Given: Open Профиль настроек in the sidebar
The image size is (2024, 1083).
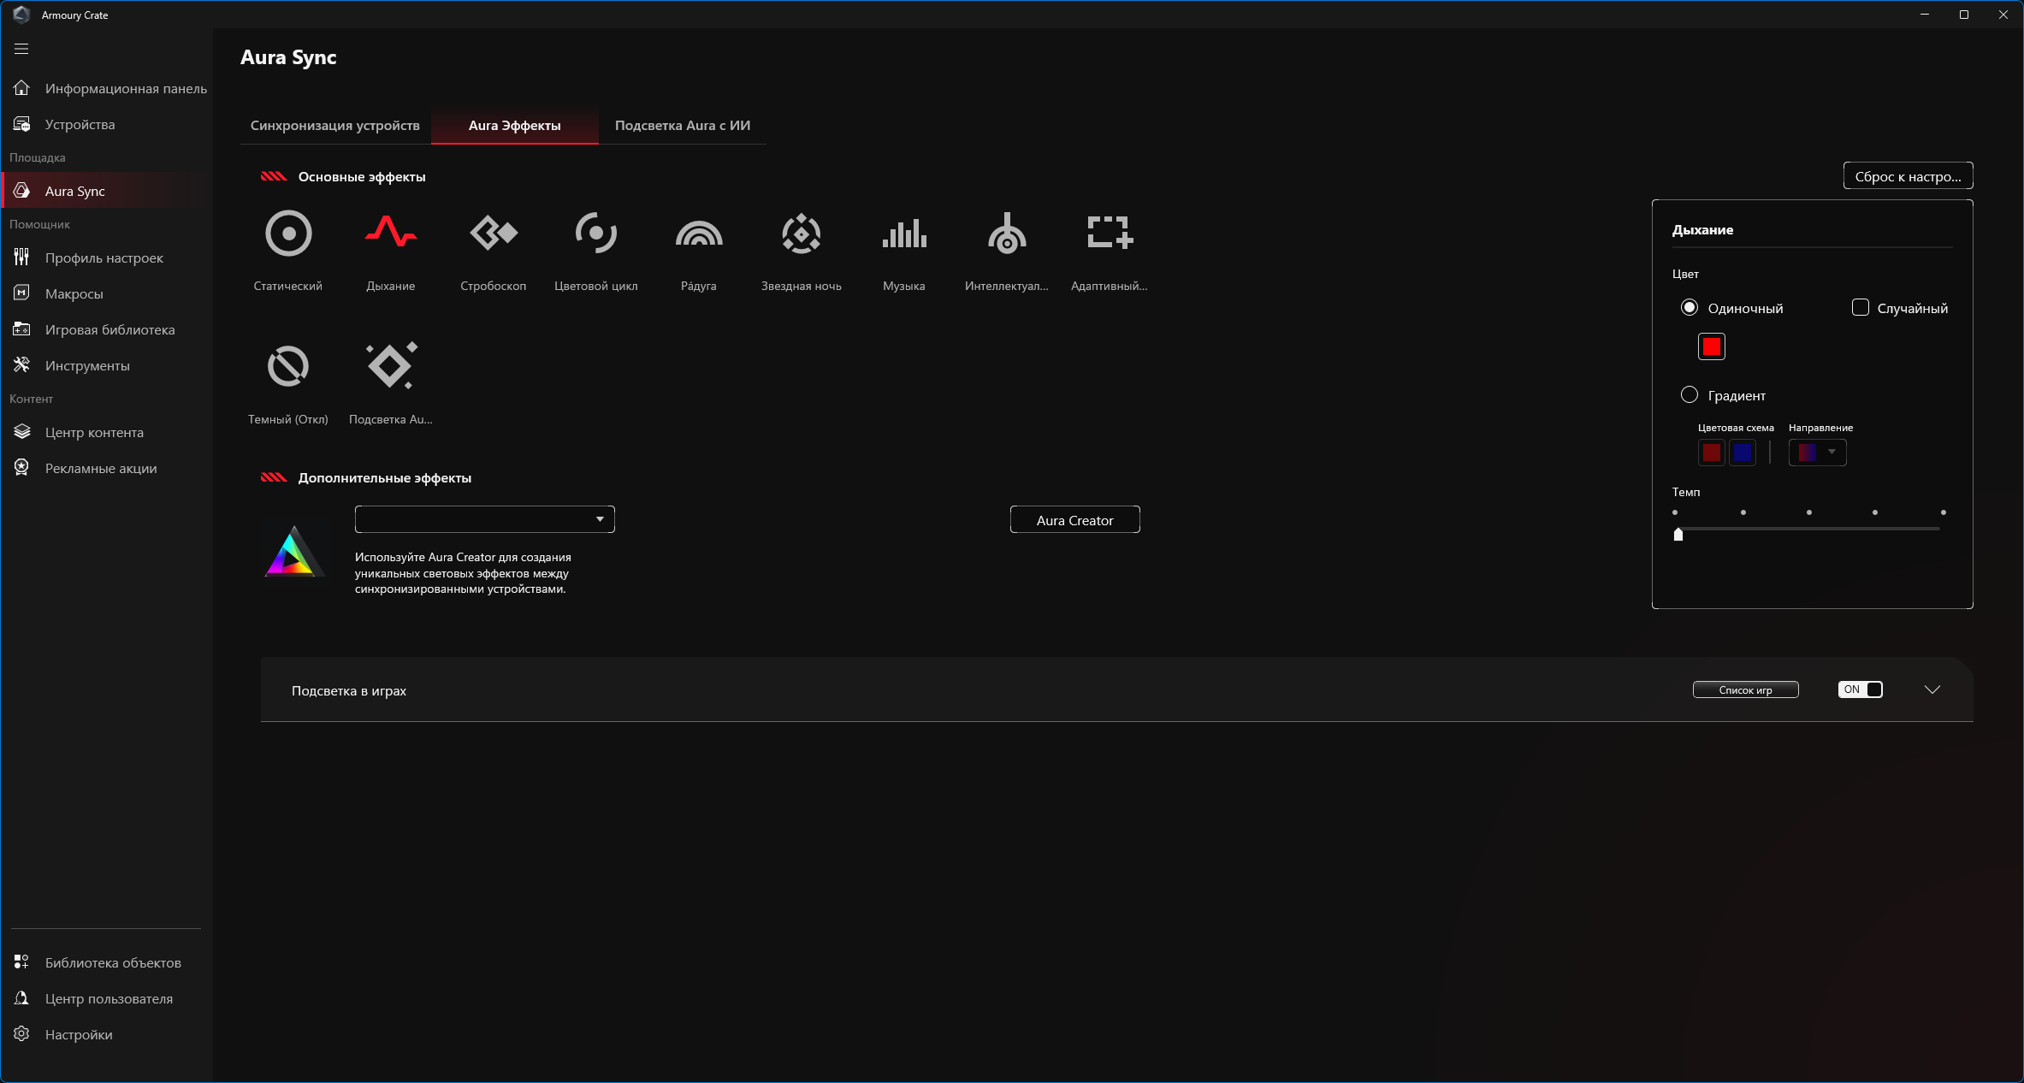Looking at the screenshot, I should pos(107,257).
